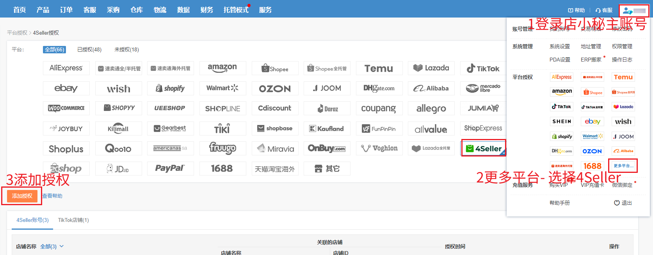
Task: Choose the Walmart platform tile in grid
Action: tap(222, 88)
